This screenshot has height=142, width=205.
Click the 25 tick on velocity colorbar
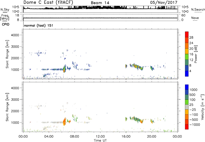[x=191, y=105]
